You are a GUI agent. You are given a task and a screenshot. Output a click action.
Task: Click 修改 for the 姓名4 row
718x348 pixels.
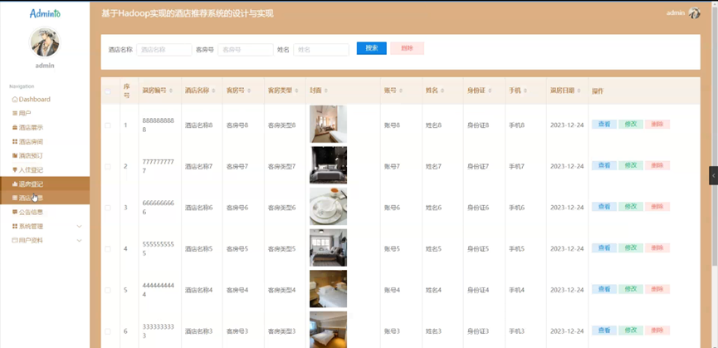(631, 289)
